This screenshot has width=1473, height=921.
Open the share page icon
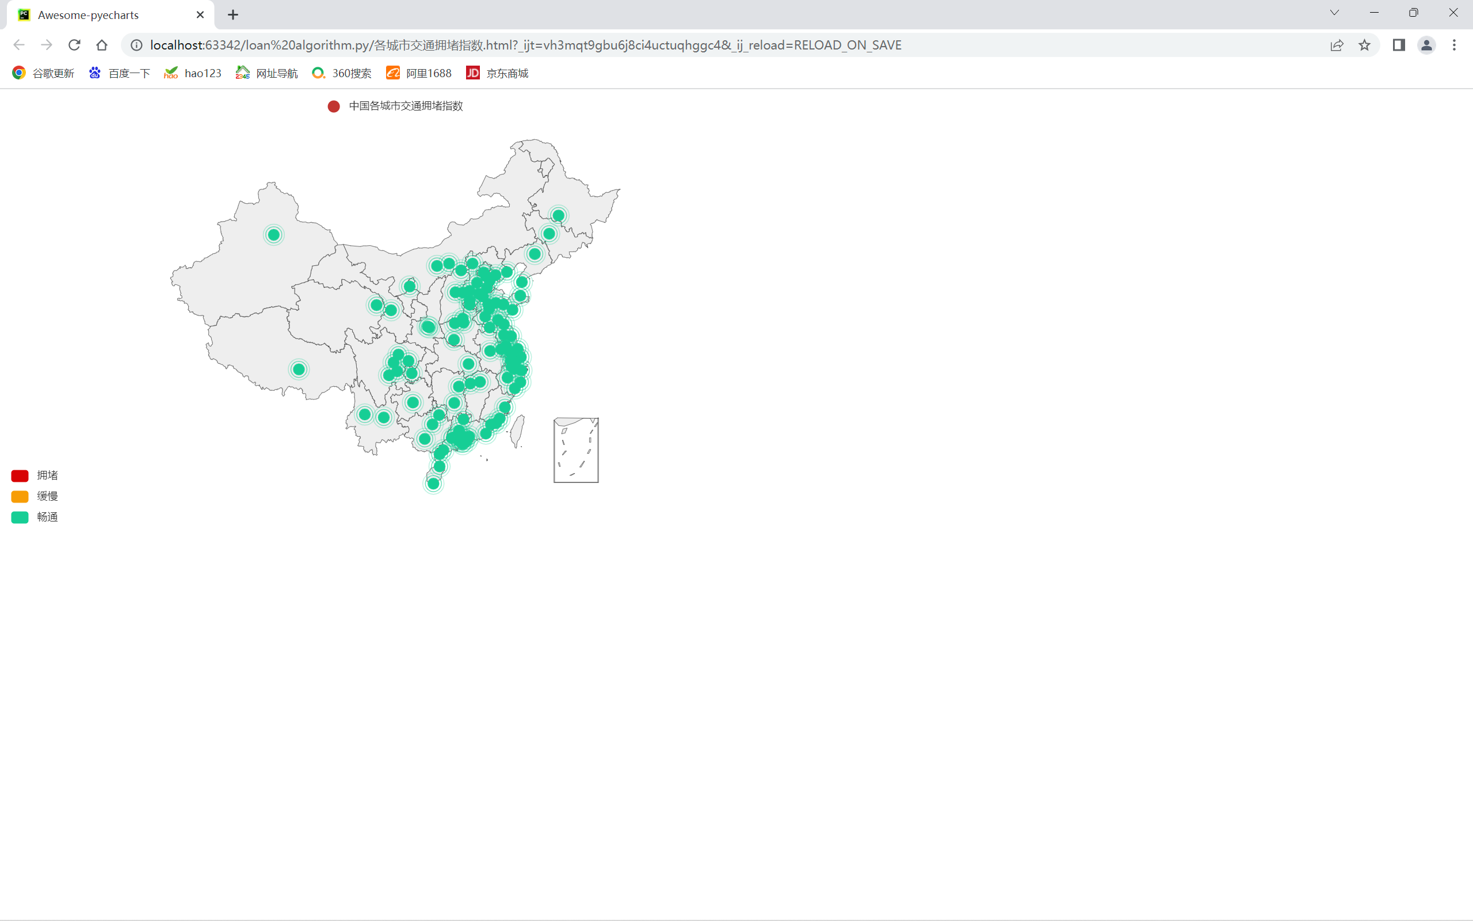pos(1337,45)
